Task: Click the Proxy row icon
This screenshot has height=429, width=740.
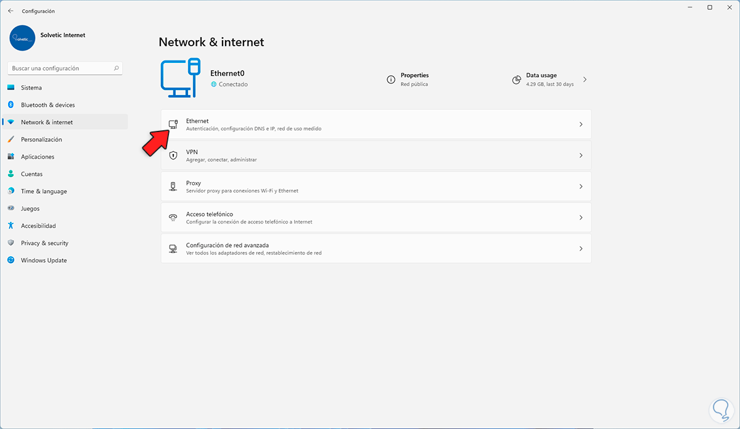Action: [173, 186]
